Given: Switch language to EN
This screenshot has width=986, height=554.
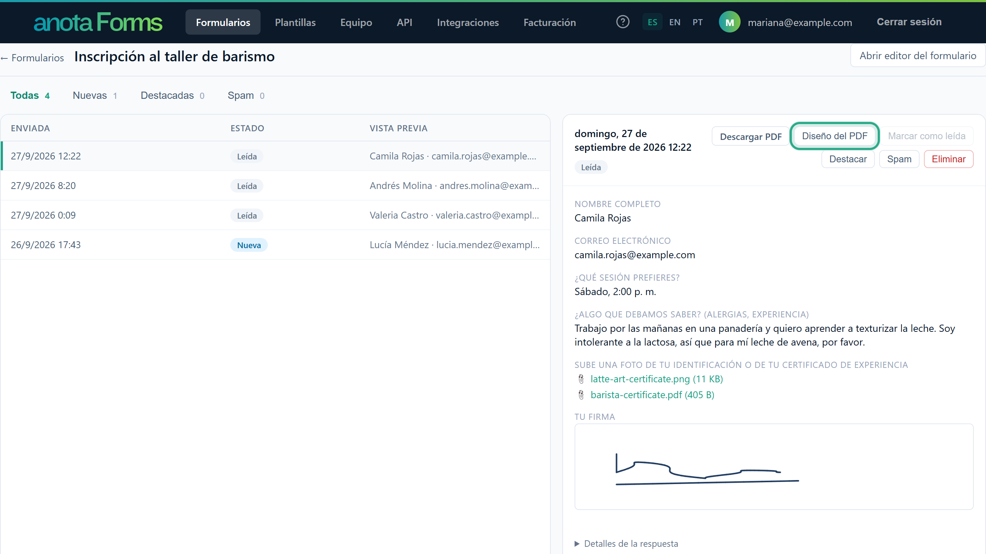Looking at the screenshot, I should pos(675,22).
